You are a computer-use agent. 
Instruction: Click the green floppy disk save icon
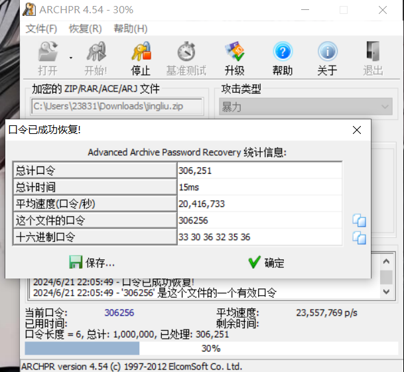pos(76,262)
